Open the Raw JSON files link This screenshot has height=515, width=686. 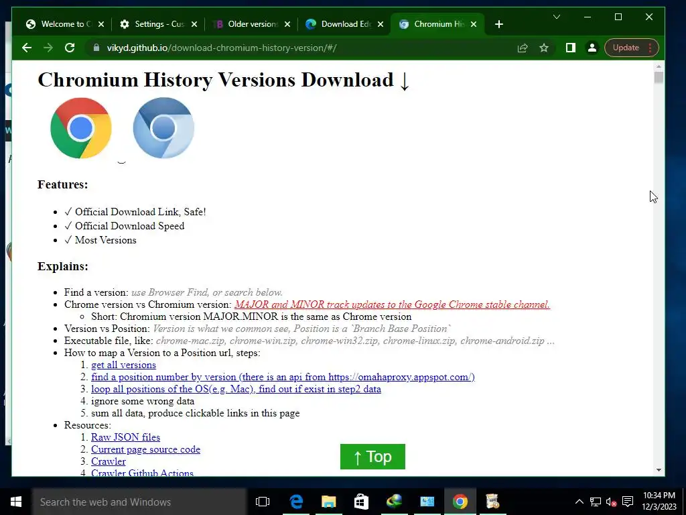click(125, 437)
